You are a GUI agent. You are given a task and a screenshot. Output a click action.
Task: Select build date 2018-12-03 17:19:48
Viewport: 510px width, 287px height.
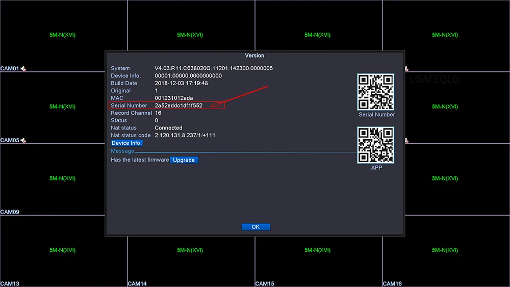pyautogui.click(x=181, y=83)
